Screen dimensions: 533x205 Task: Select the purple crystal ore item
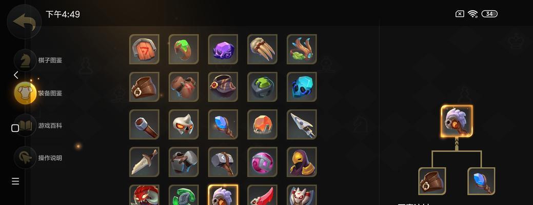pos(223,49)
